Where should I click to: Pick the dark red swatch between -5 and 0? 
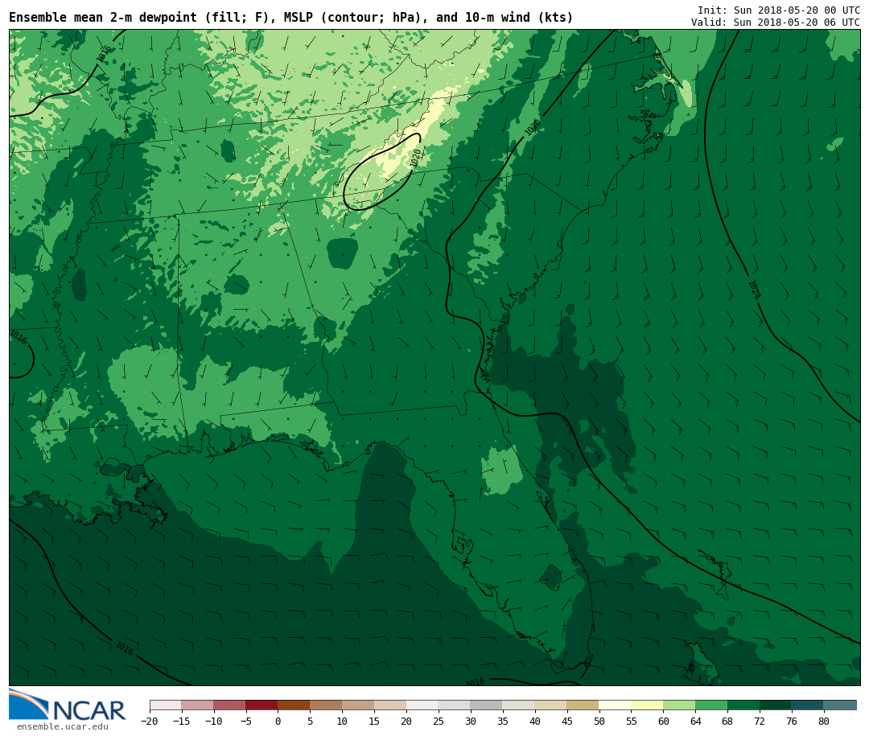pyautogui.click(x=262, y=705)
